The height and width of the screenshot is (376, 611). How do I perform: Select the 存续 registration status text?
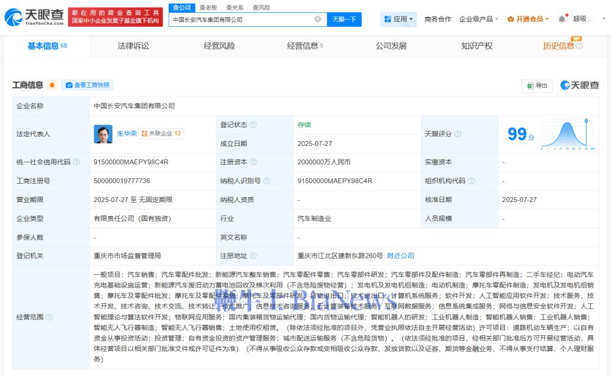tap(304, 125)
